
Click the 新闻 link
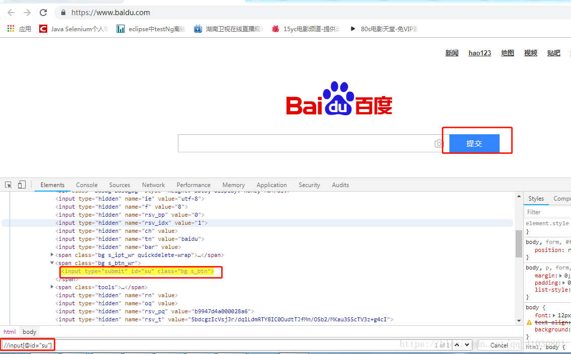click(x=452, y=53)
